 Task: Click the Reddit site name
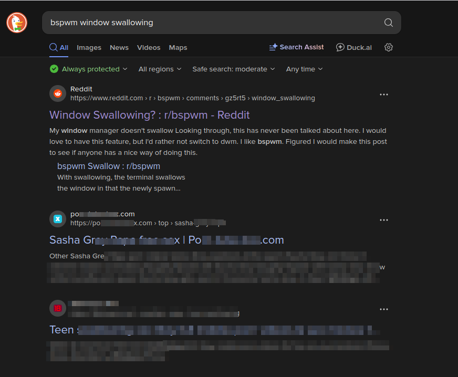(x=81, y=89)
